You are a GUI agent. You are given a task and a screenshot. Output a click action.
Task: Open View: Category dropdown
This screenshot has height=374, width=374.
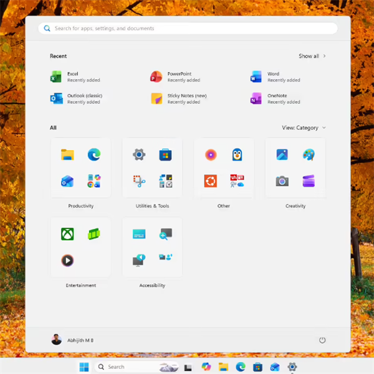tap(304, 128)
